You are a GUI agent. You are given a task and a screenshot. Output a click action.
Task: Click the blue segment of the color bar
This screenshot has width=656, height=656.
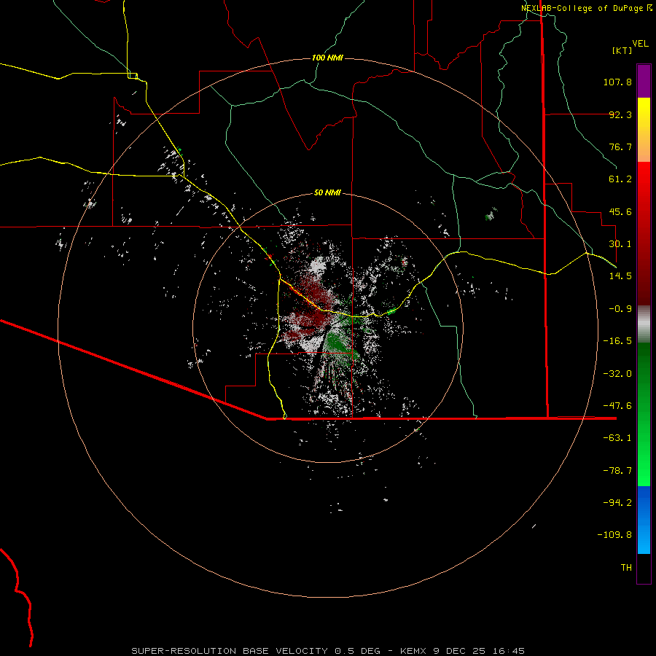point(644,520)
